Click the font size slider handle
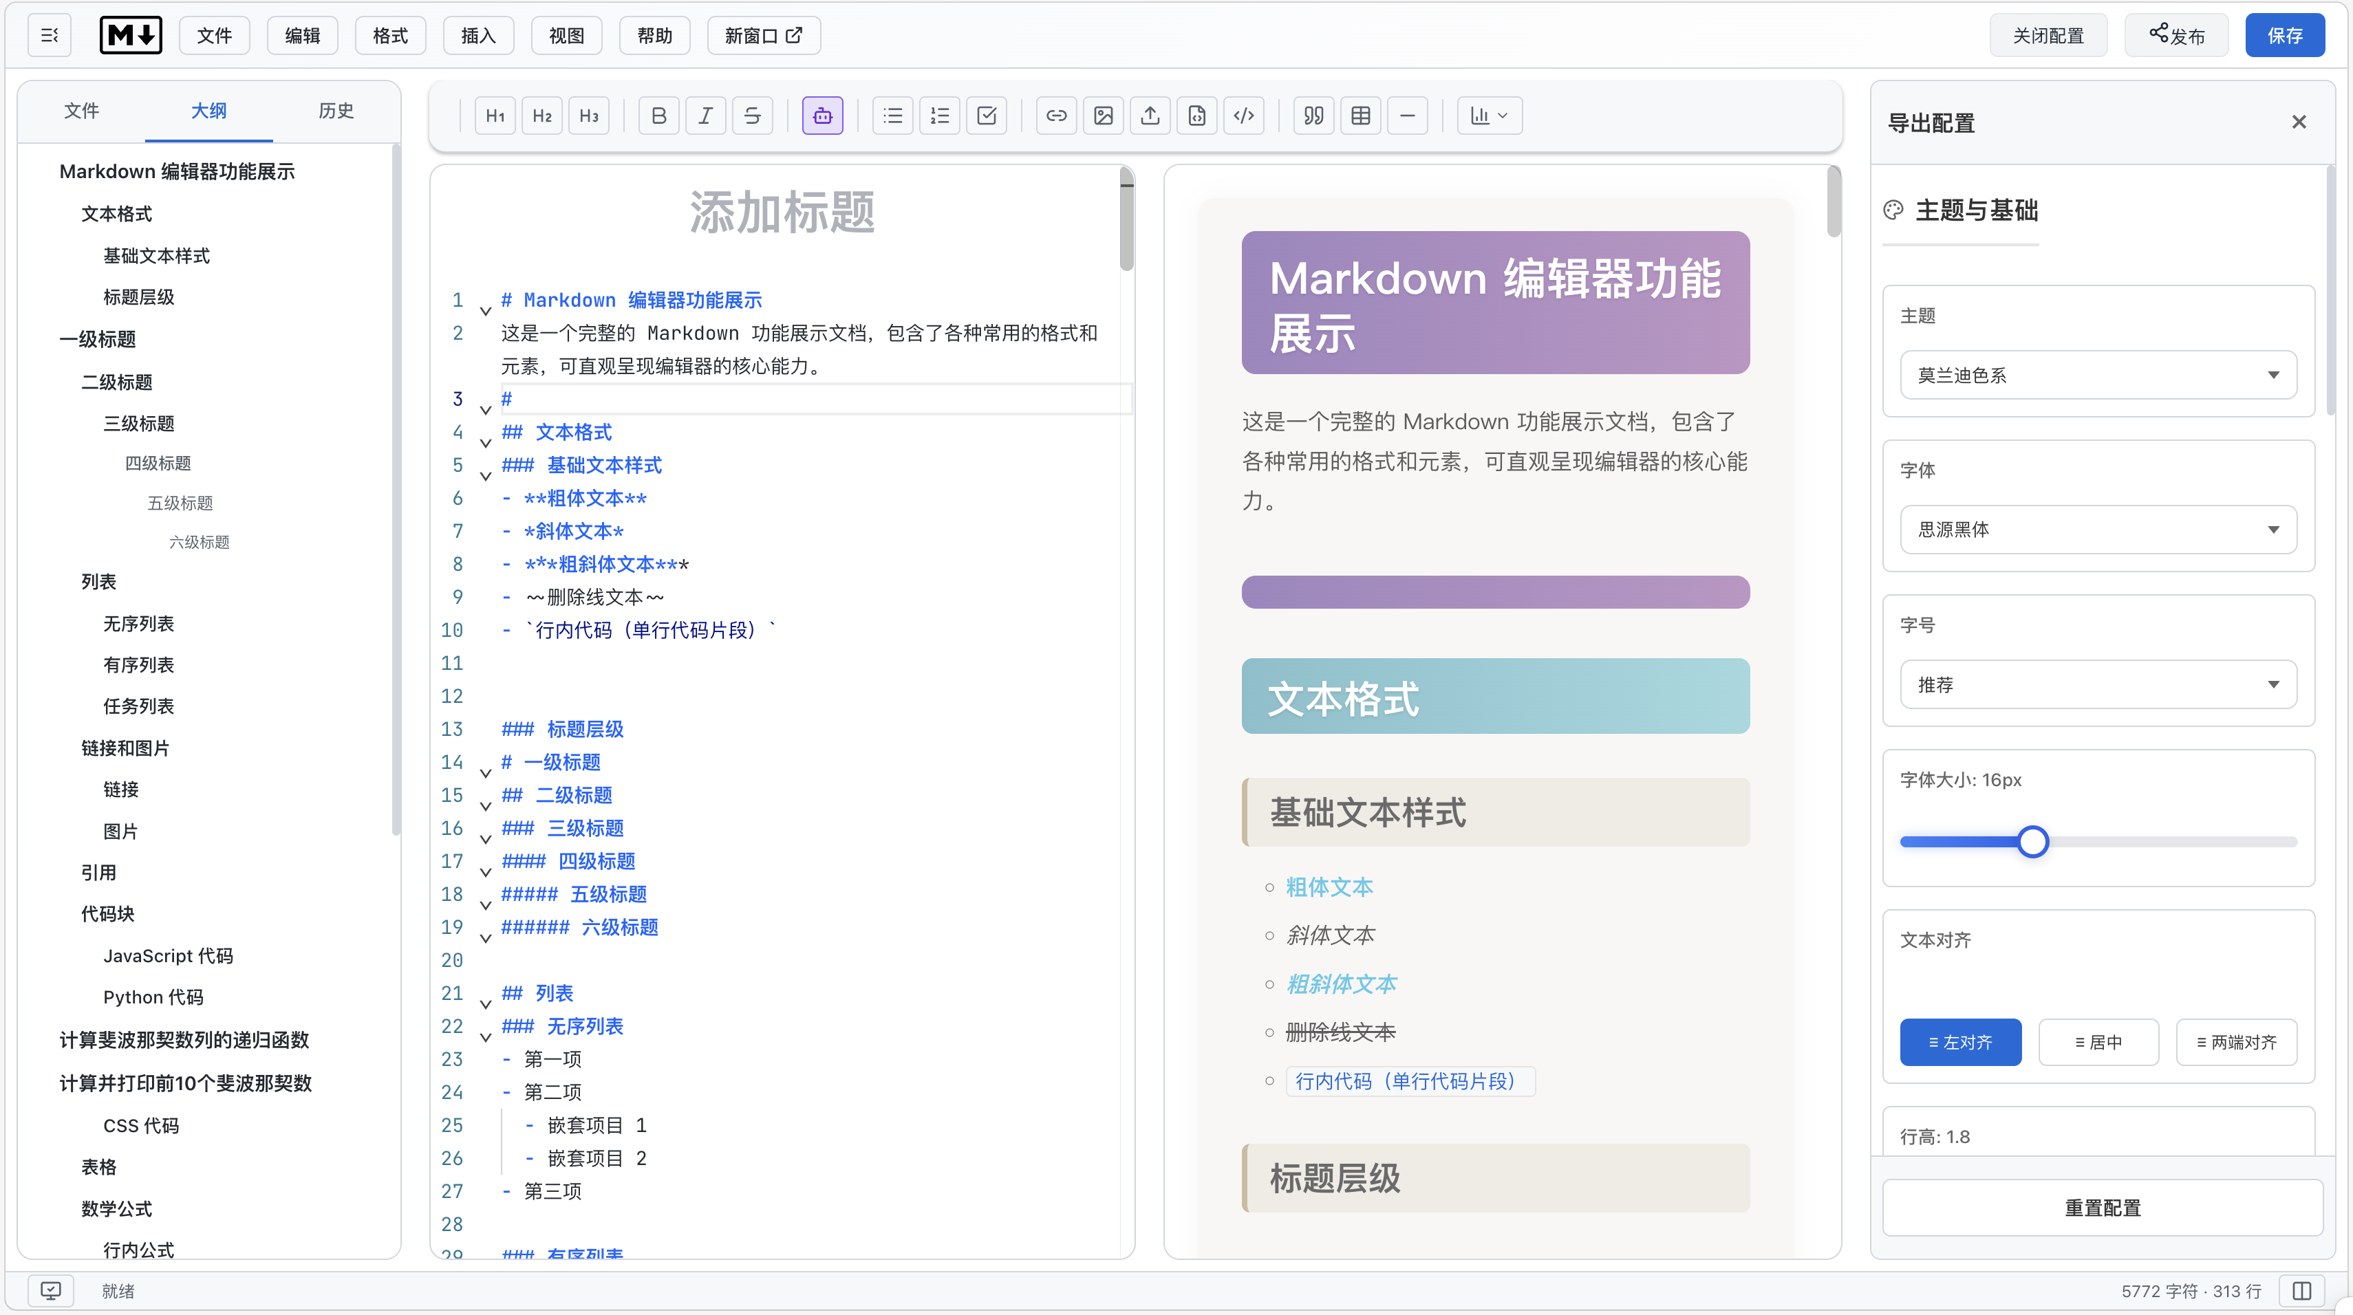This screenshot has height=1315, width=2353. tap(2032, 841)
